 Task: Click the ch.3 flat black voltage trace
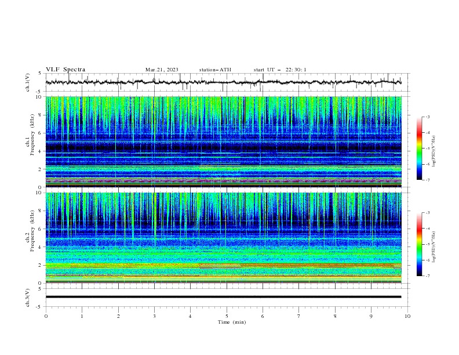point(223,297)
